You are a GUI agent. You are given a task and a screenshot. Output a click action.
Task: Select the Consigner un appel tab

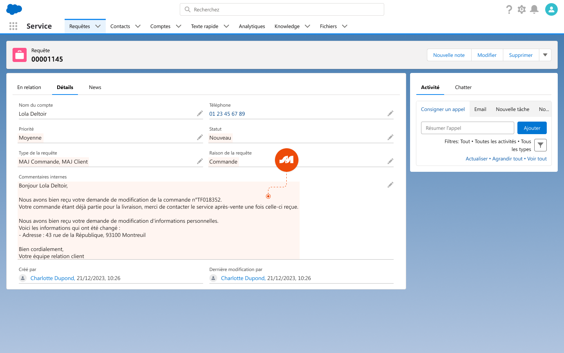point(443,109)
